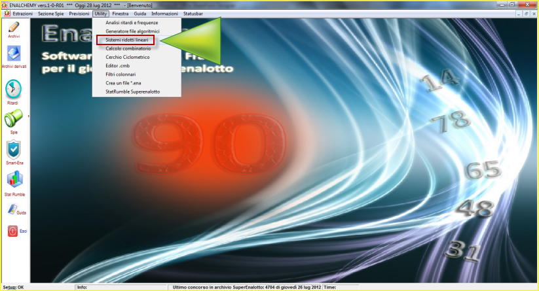This screenshot has width=539, height=291.
Task: Open the Sezione Spie menu
Action: [51, 14]
